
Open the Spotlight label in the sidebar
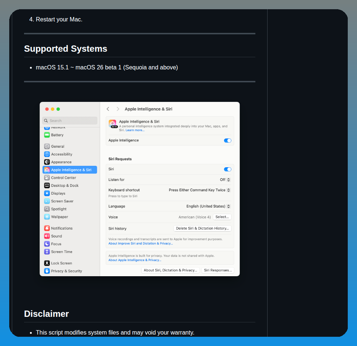click(x=59, y=209)
